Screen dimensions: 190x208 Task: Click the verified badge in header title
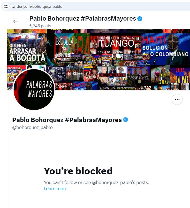tap(140, 19)
